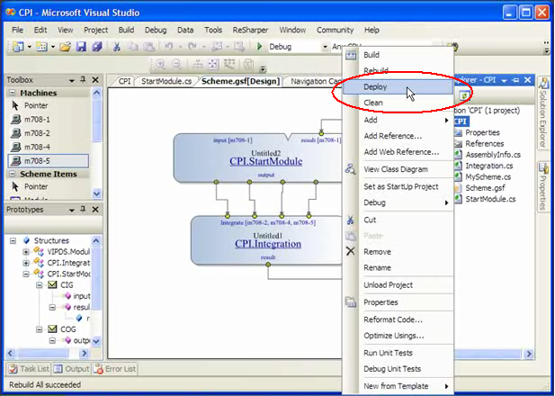Viewport: 555px width, 396px height.
Task: Select the m708-2 machine in Toolbox
Action: click(49, 133)
